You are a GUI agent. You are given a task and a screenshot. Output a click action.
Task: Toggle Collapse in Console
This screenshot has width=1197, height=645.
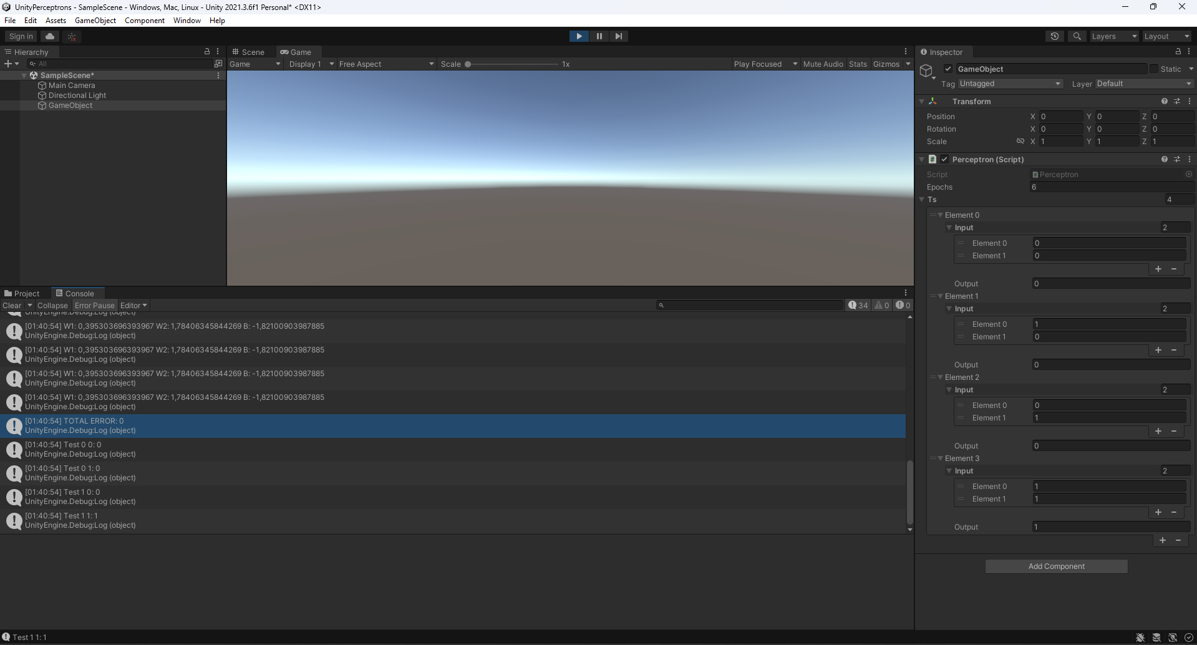tap(52, 305)
